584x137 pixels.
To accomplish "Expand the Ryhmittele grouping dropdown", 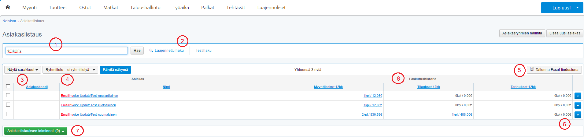I will pyautogui.click(x=70, y=70).
